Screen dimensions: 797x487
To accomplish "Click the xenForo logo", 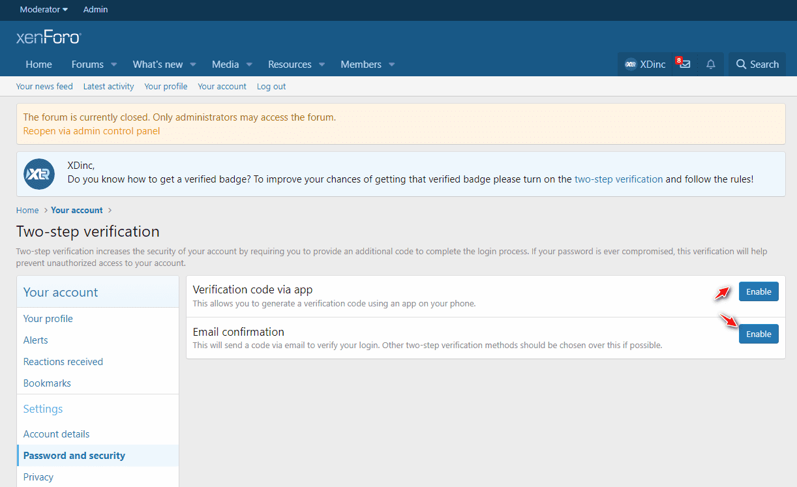I will [48, 37].
